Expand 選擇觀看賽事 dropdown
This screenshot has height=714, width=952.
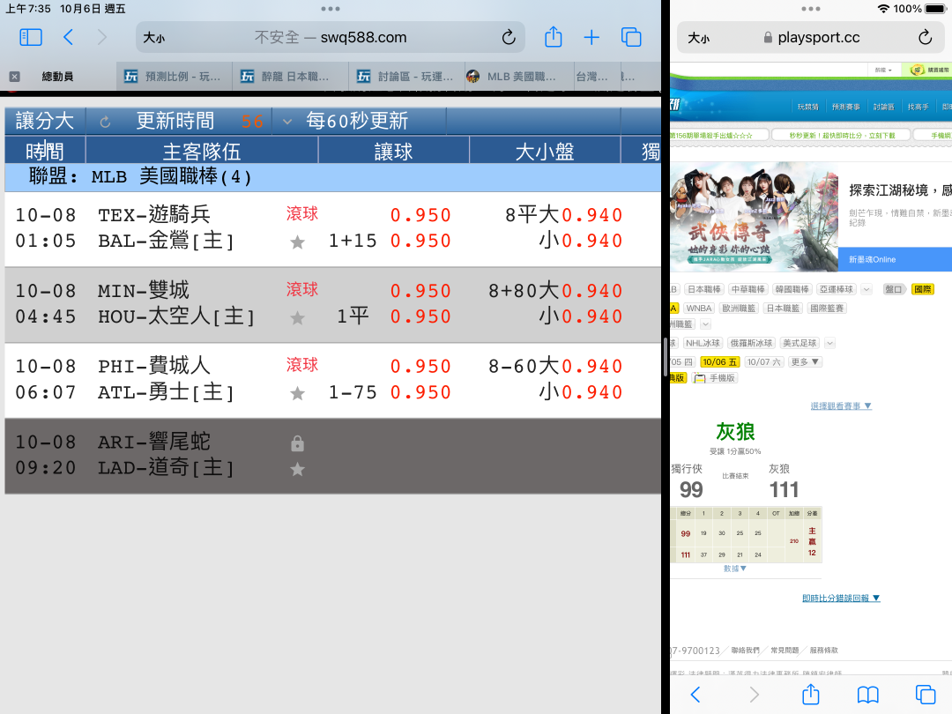click(x=841, y=406)
